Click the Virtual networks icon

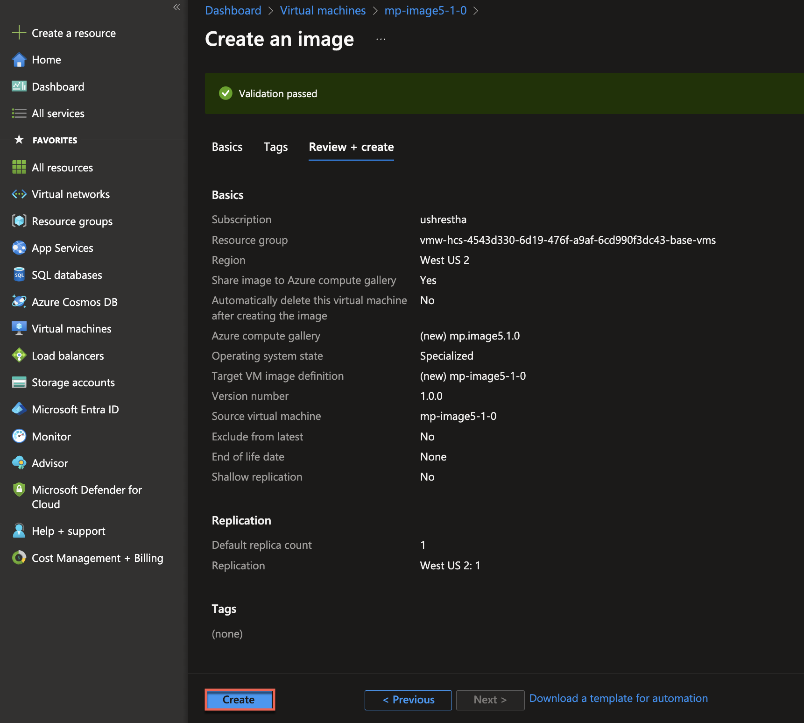pyautogui.click(x=19, y=194)
